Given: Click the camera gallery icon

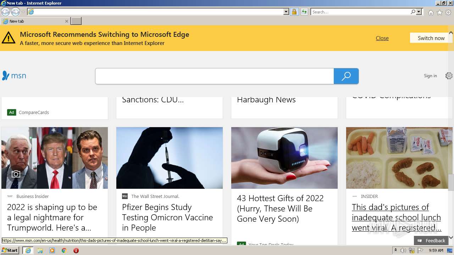Looking at the screenshot, I should tap(16, 174).
